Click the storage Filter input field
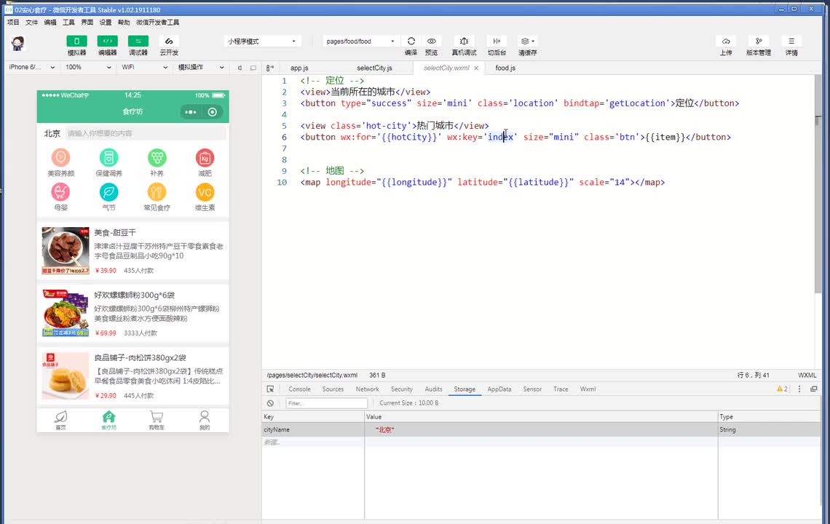Screen dimensions: 830x524 pyautogui.click(x=325, y=403)
